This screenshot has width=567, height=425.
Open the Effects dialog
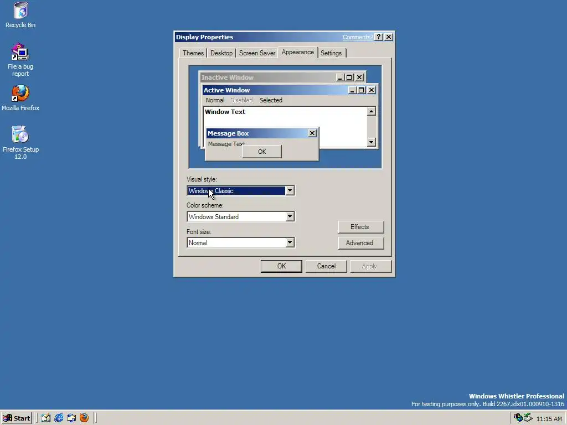pos(361,227)
